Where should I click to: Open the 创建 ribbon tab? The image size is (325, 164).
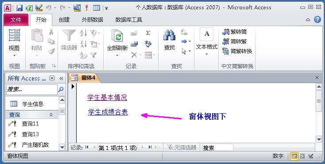[64, 20]
